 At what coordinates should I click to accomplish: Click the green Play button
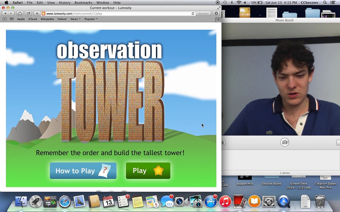(148, 171)
